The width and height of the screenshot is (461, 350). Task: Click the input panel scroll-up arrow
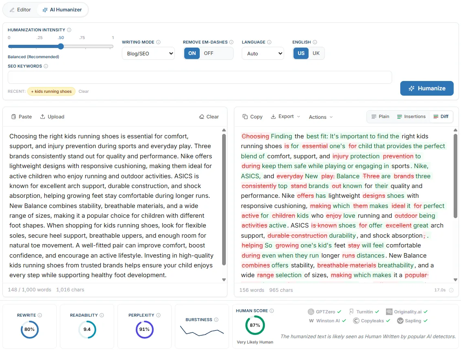pos(224,130)
